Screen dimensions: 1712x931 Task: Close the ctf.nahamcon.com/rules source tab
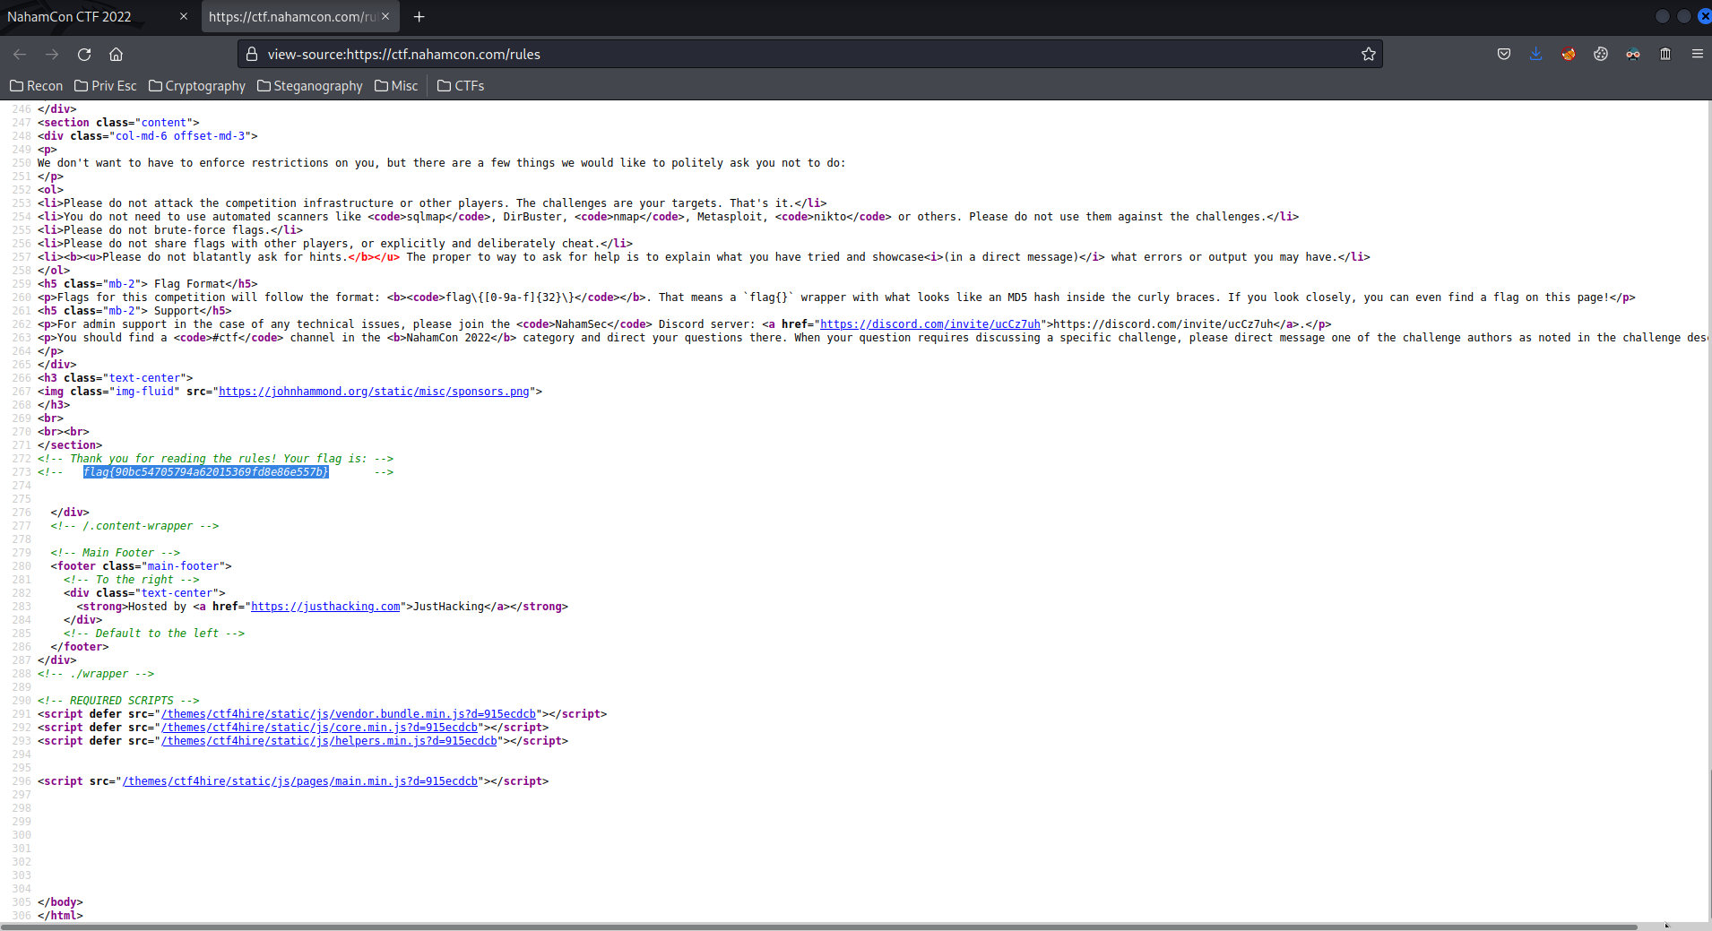(385, 16)
